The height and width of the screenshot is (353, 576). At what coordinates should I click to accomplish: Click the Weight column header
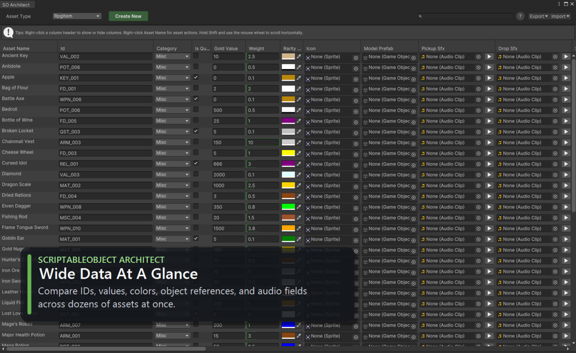pos(263,48)
